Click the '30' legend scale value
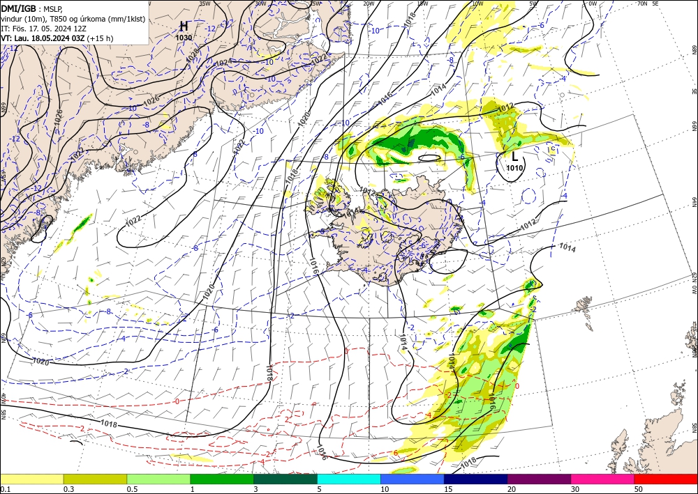The width and height of the screenshot is (698, 494). point(575,489)
